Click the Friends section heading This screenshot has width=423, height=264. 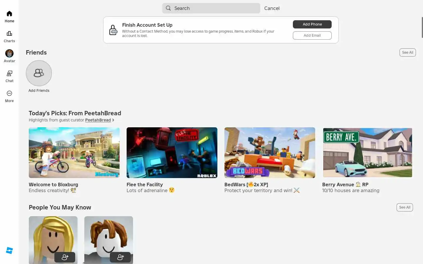click(36, 53)
